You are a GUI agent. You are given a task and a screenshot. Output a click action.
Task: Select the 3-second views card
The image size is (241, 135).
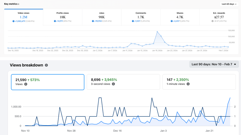[x=123, y=82]
